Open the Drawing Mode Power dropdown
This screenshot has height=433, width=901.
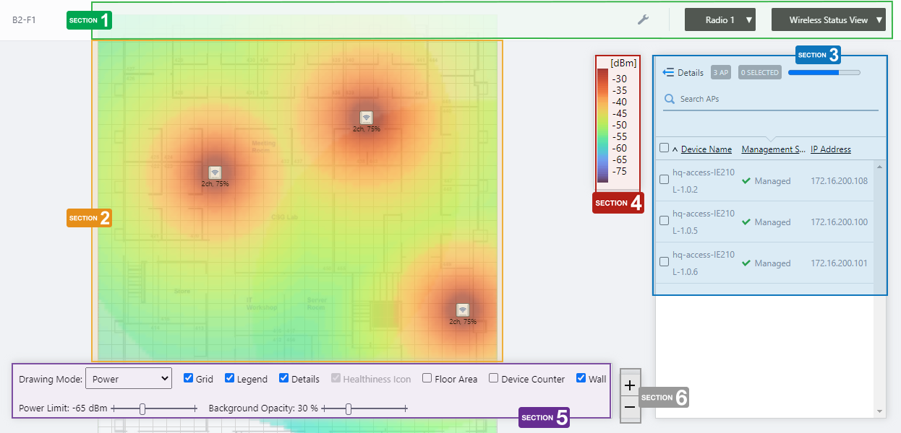pos(128,378)
